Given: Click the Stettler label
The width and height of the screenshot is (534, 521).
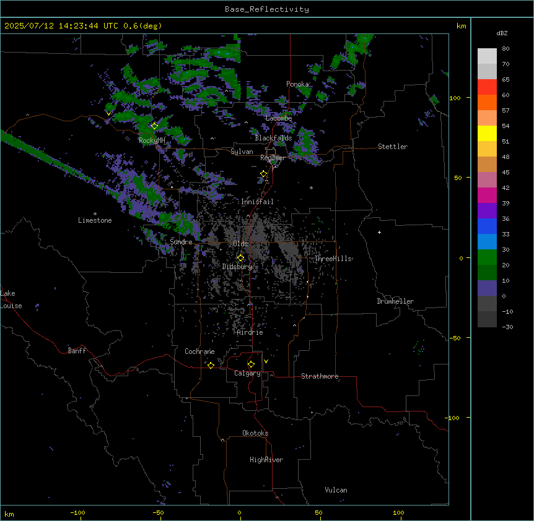Looking at the screenshot, I should coord(393,147).
